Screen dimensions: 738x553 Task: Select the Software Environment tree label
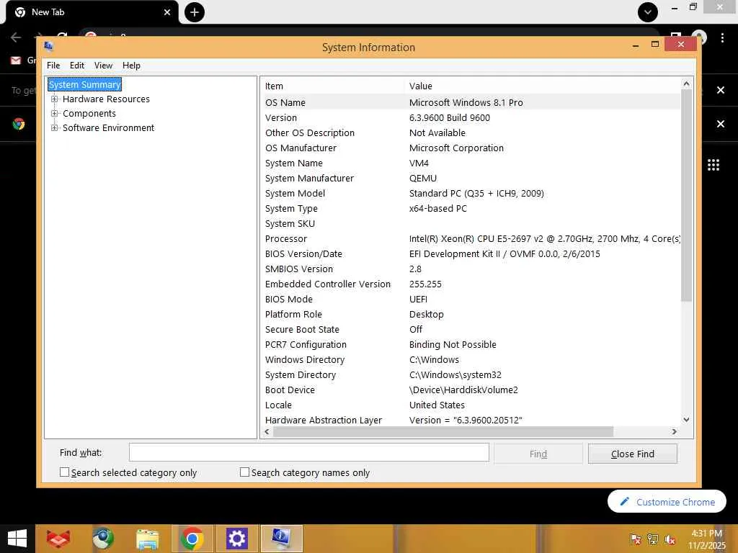(x=108, y=128)
